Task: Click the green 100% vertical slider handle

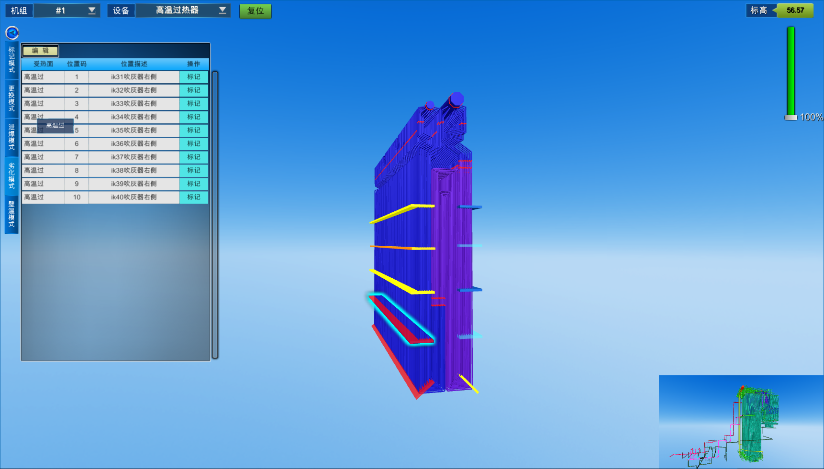Action: [x=791, y=117]
